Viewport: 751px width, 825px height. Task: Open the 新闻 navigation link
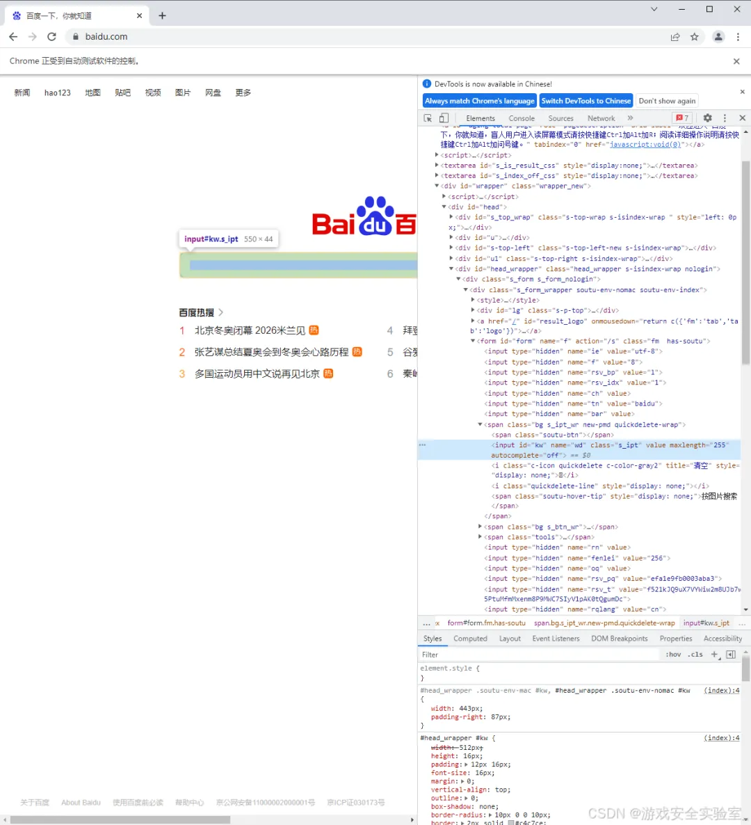[x=22, y=93]
